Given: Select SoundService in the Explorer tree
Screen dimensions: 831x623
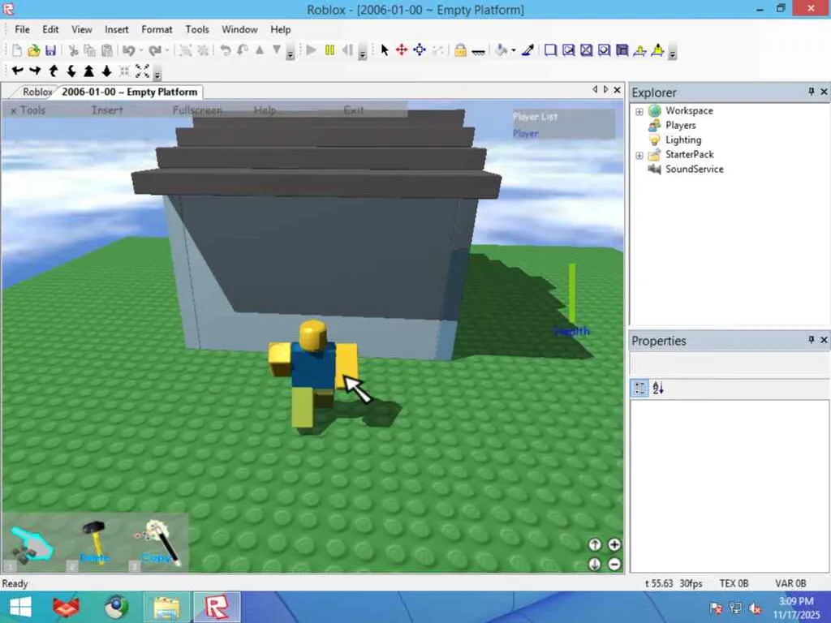Looking at the screenshot, I should (x=695, y=169).
